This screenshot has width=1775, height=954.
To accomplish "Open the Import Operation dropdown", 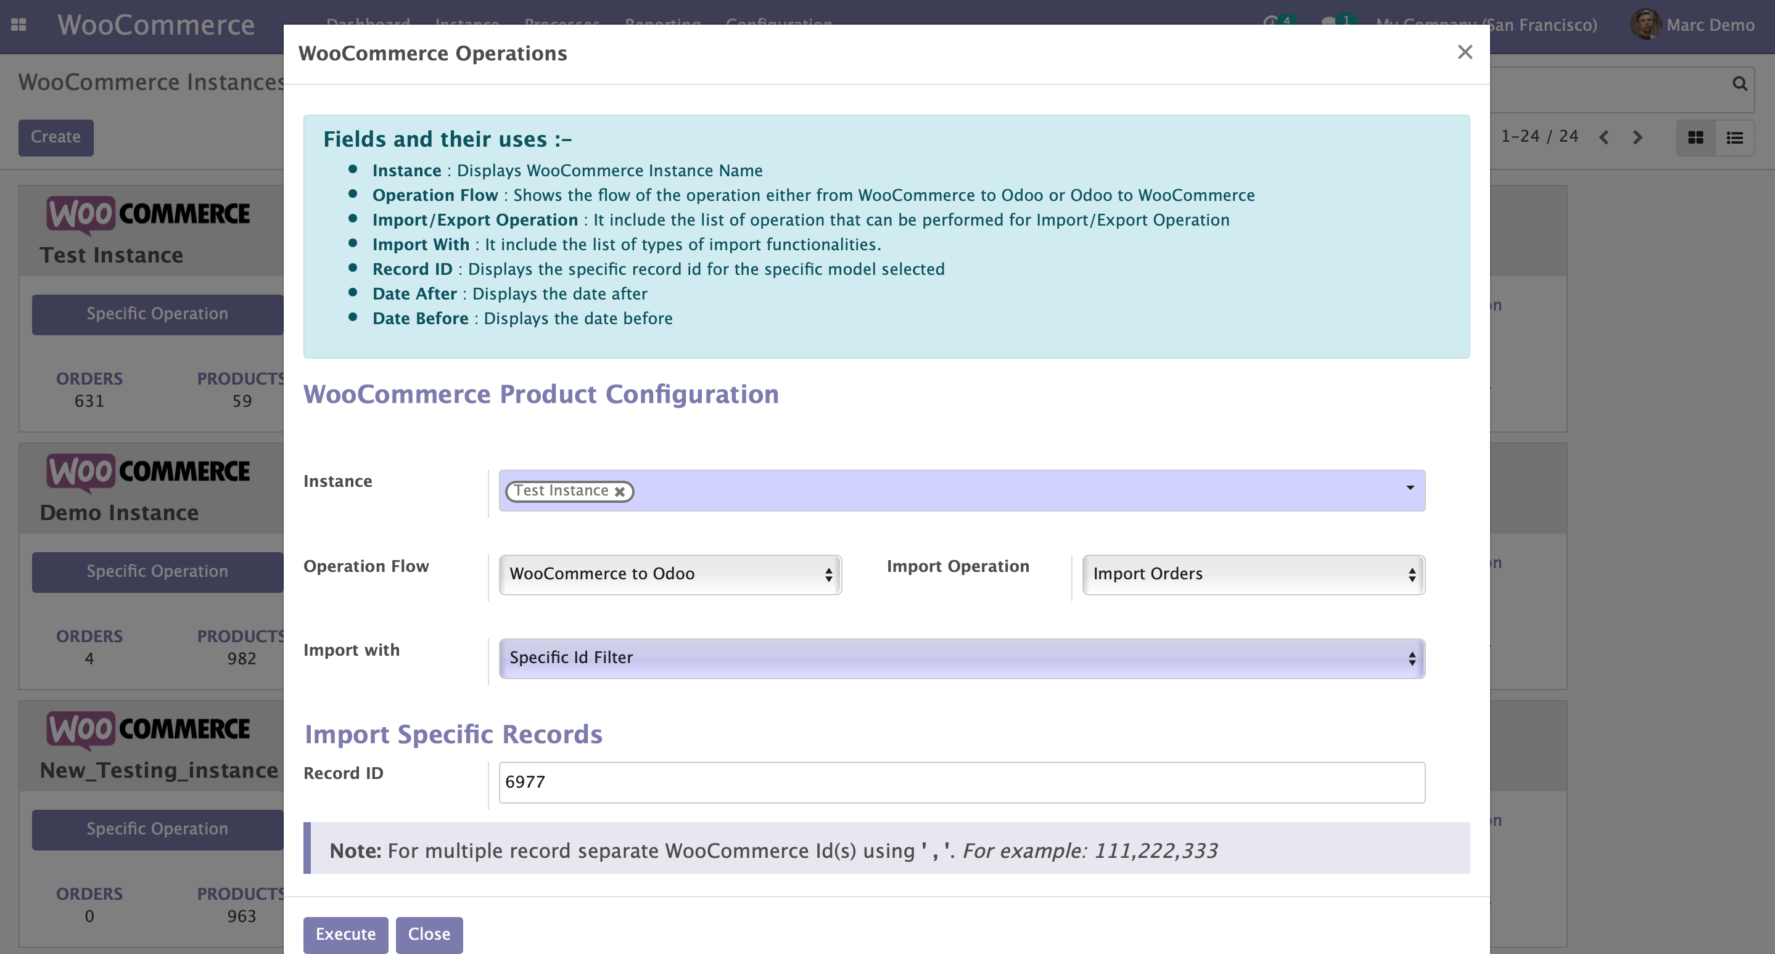I will [x=1252, y=574].
